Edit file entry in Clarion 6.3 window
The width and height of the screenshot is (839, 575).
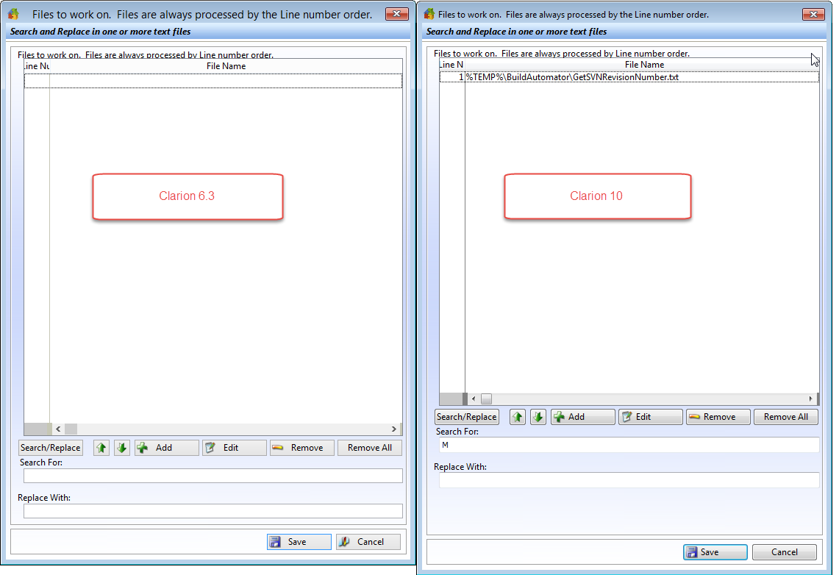pos(235,448)
